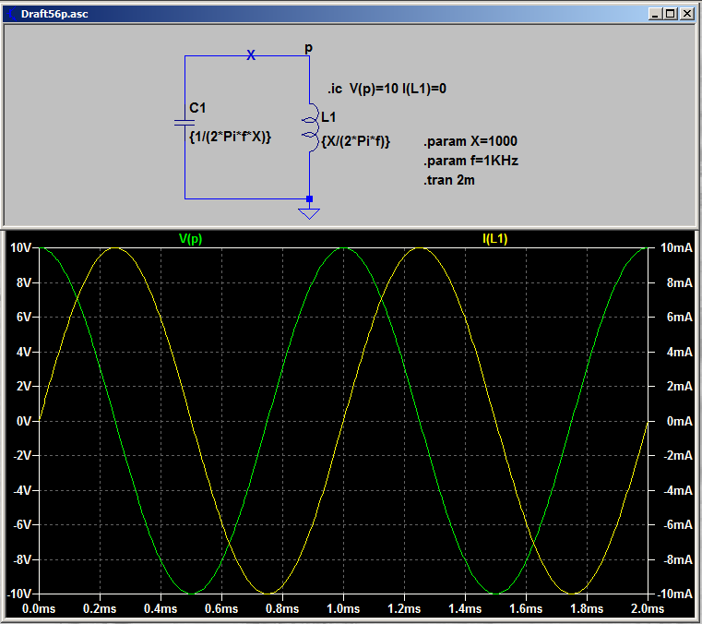This screenshot has width=702, height=624.
Task: Click the LTspice icon in the title bar
Action: (11, 14)
